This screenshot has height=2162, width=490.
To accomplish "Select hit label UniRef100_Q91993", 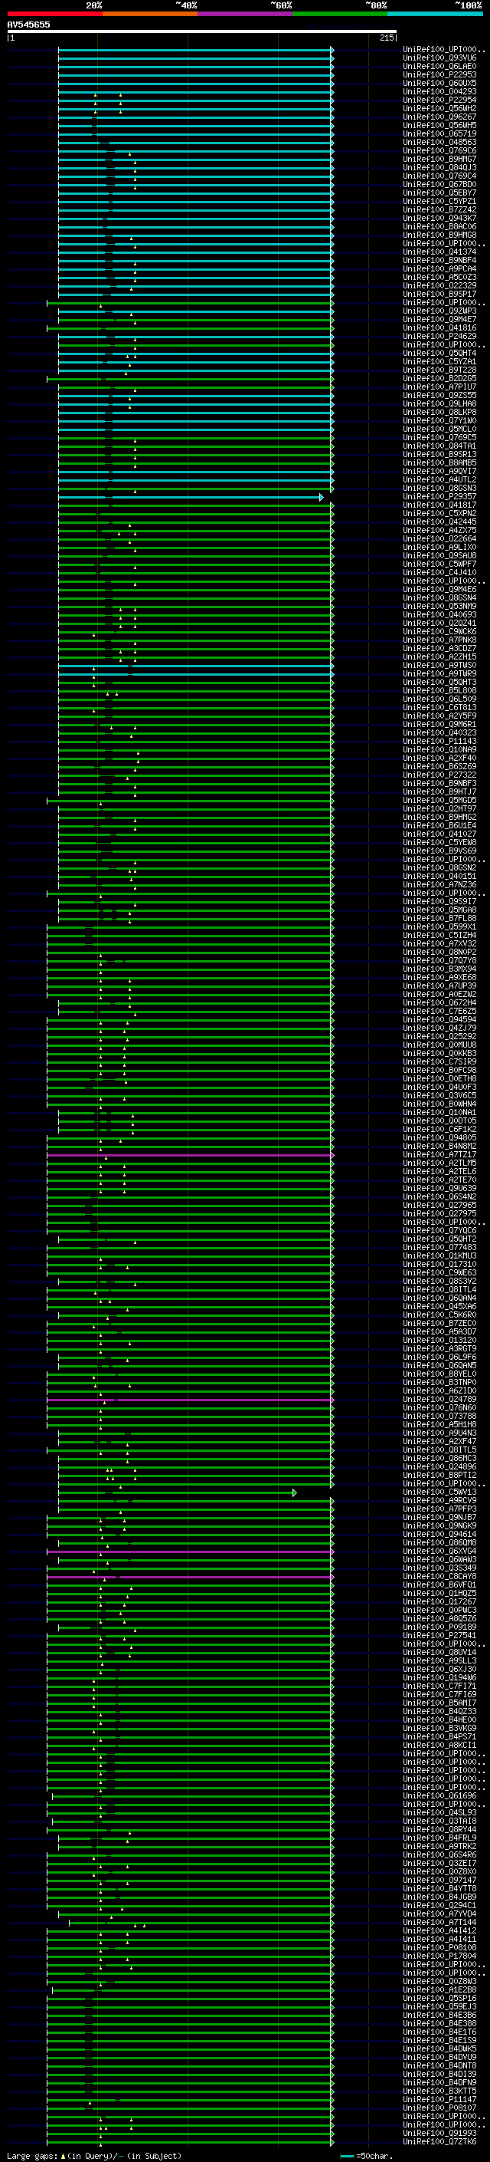I will tap(439, 2133).
